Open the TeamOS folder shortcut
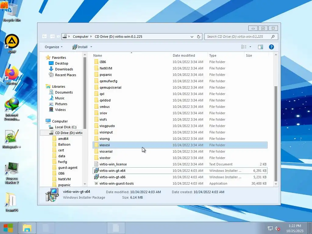 pos(12,202)
